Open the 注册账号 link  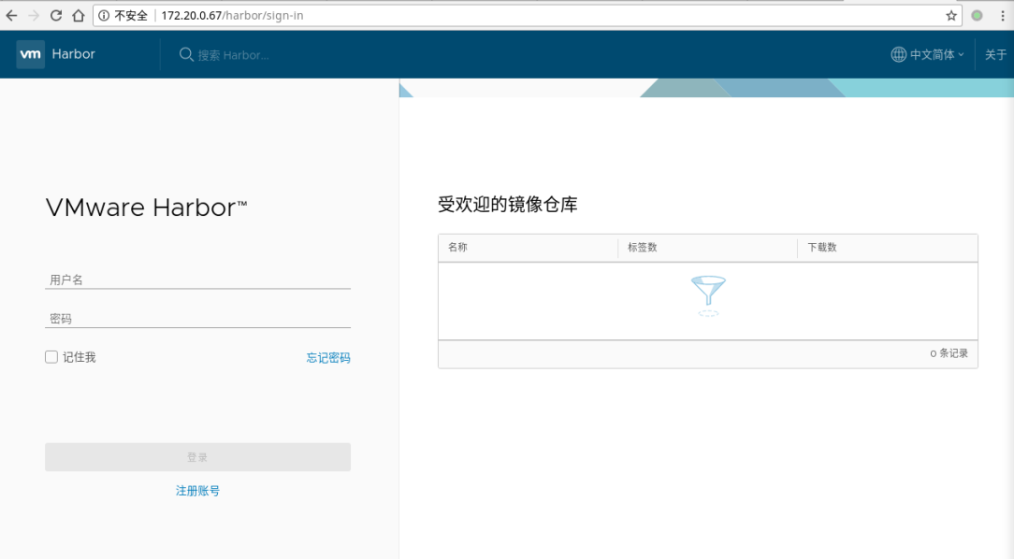198,491
